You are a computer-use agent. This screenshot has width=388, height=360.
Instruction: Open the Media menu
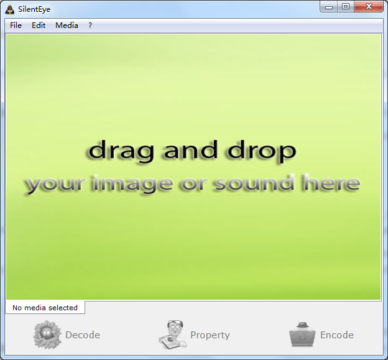67,25
